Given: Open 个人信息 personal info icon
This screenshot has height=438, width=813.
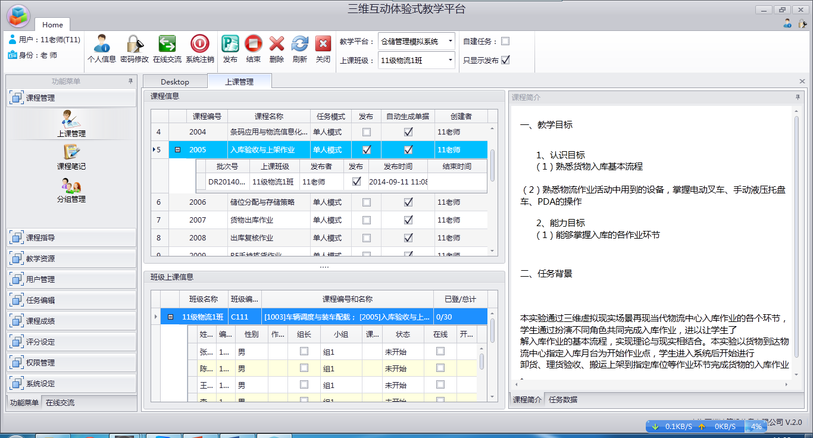Looking at the screenshot, I should tap(101, 44).
